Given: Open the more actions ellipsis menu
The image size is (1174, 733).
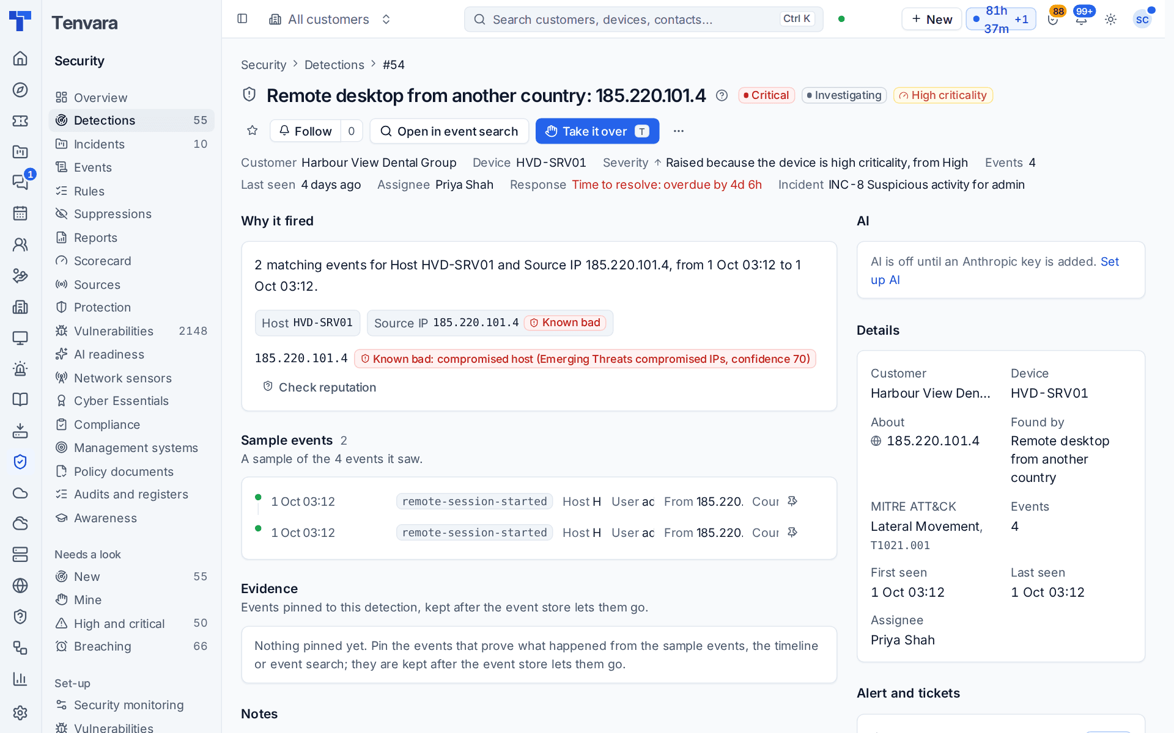Looking at the screenshot, I should coord(679,131).
